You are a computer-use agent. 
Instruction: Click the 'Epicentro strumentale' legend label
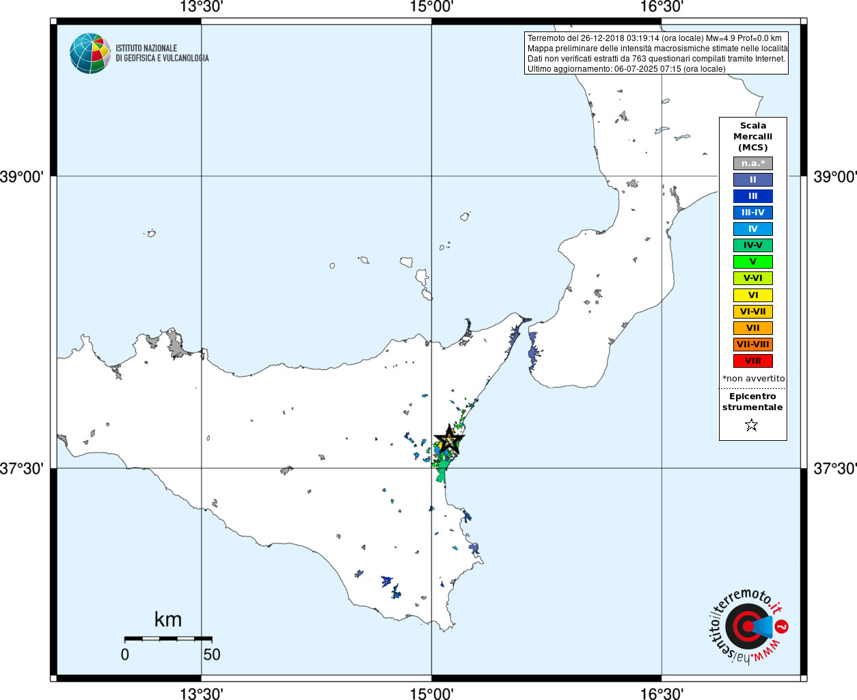point(752,402)
